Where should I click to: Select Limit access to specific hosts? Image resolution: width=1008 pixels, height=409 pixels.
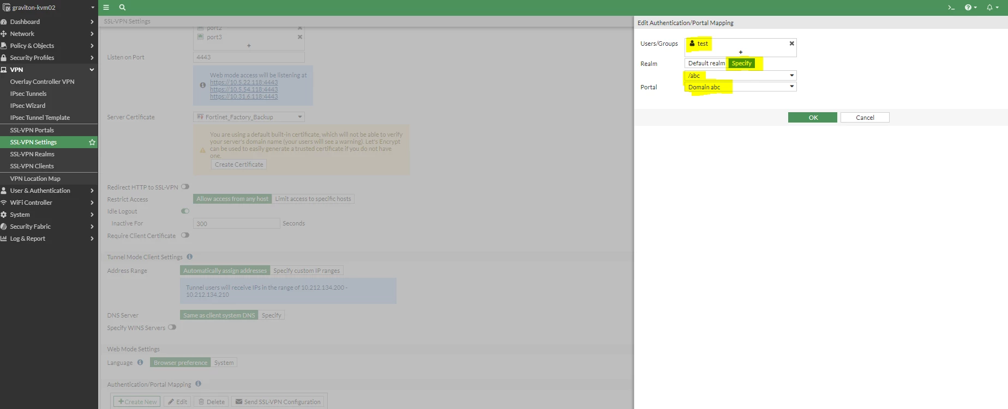coord(313,199)
